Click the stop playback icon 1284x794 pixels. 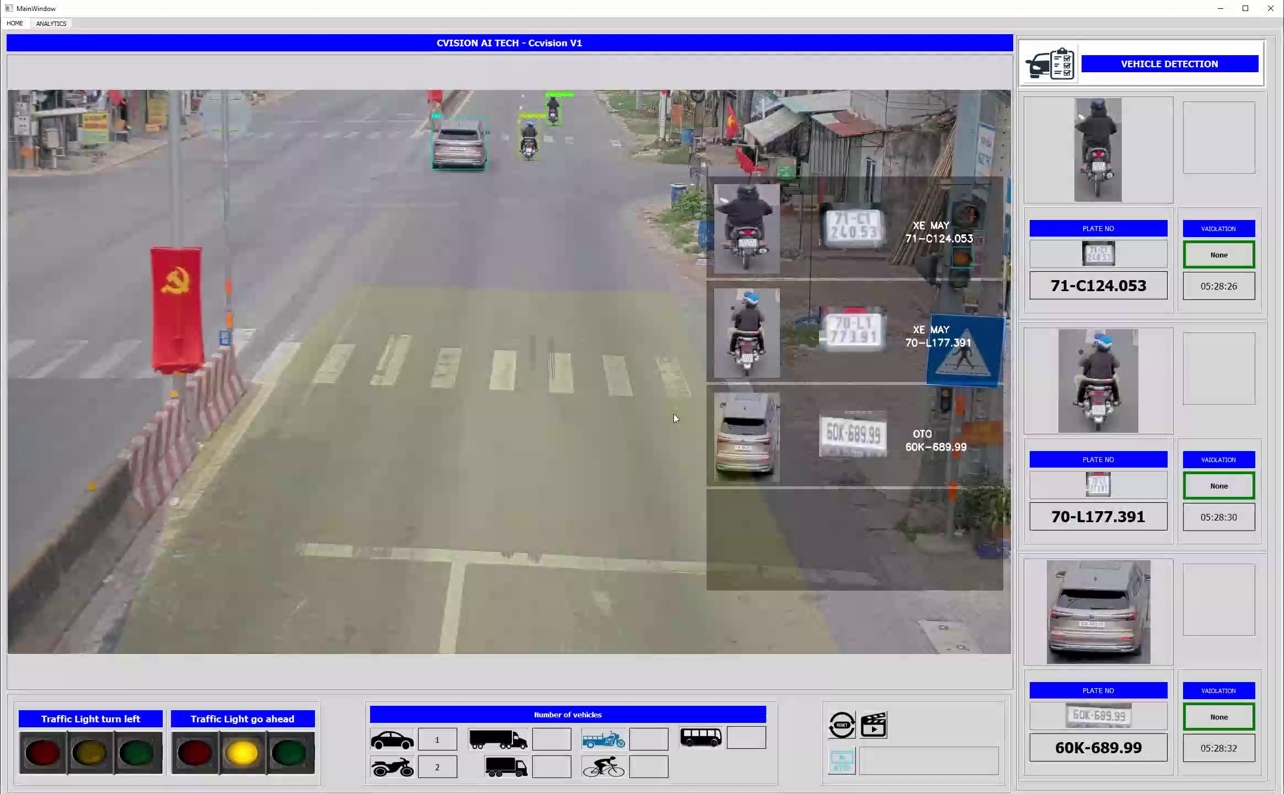(x=842, y=761)
